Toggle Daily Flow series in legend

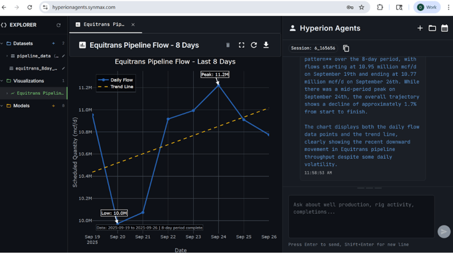click(116, 80)
